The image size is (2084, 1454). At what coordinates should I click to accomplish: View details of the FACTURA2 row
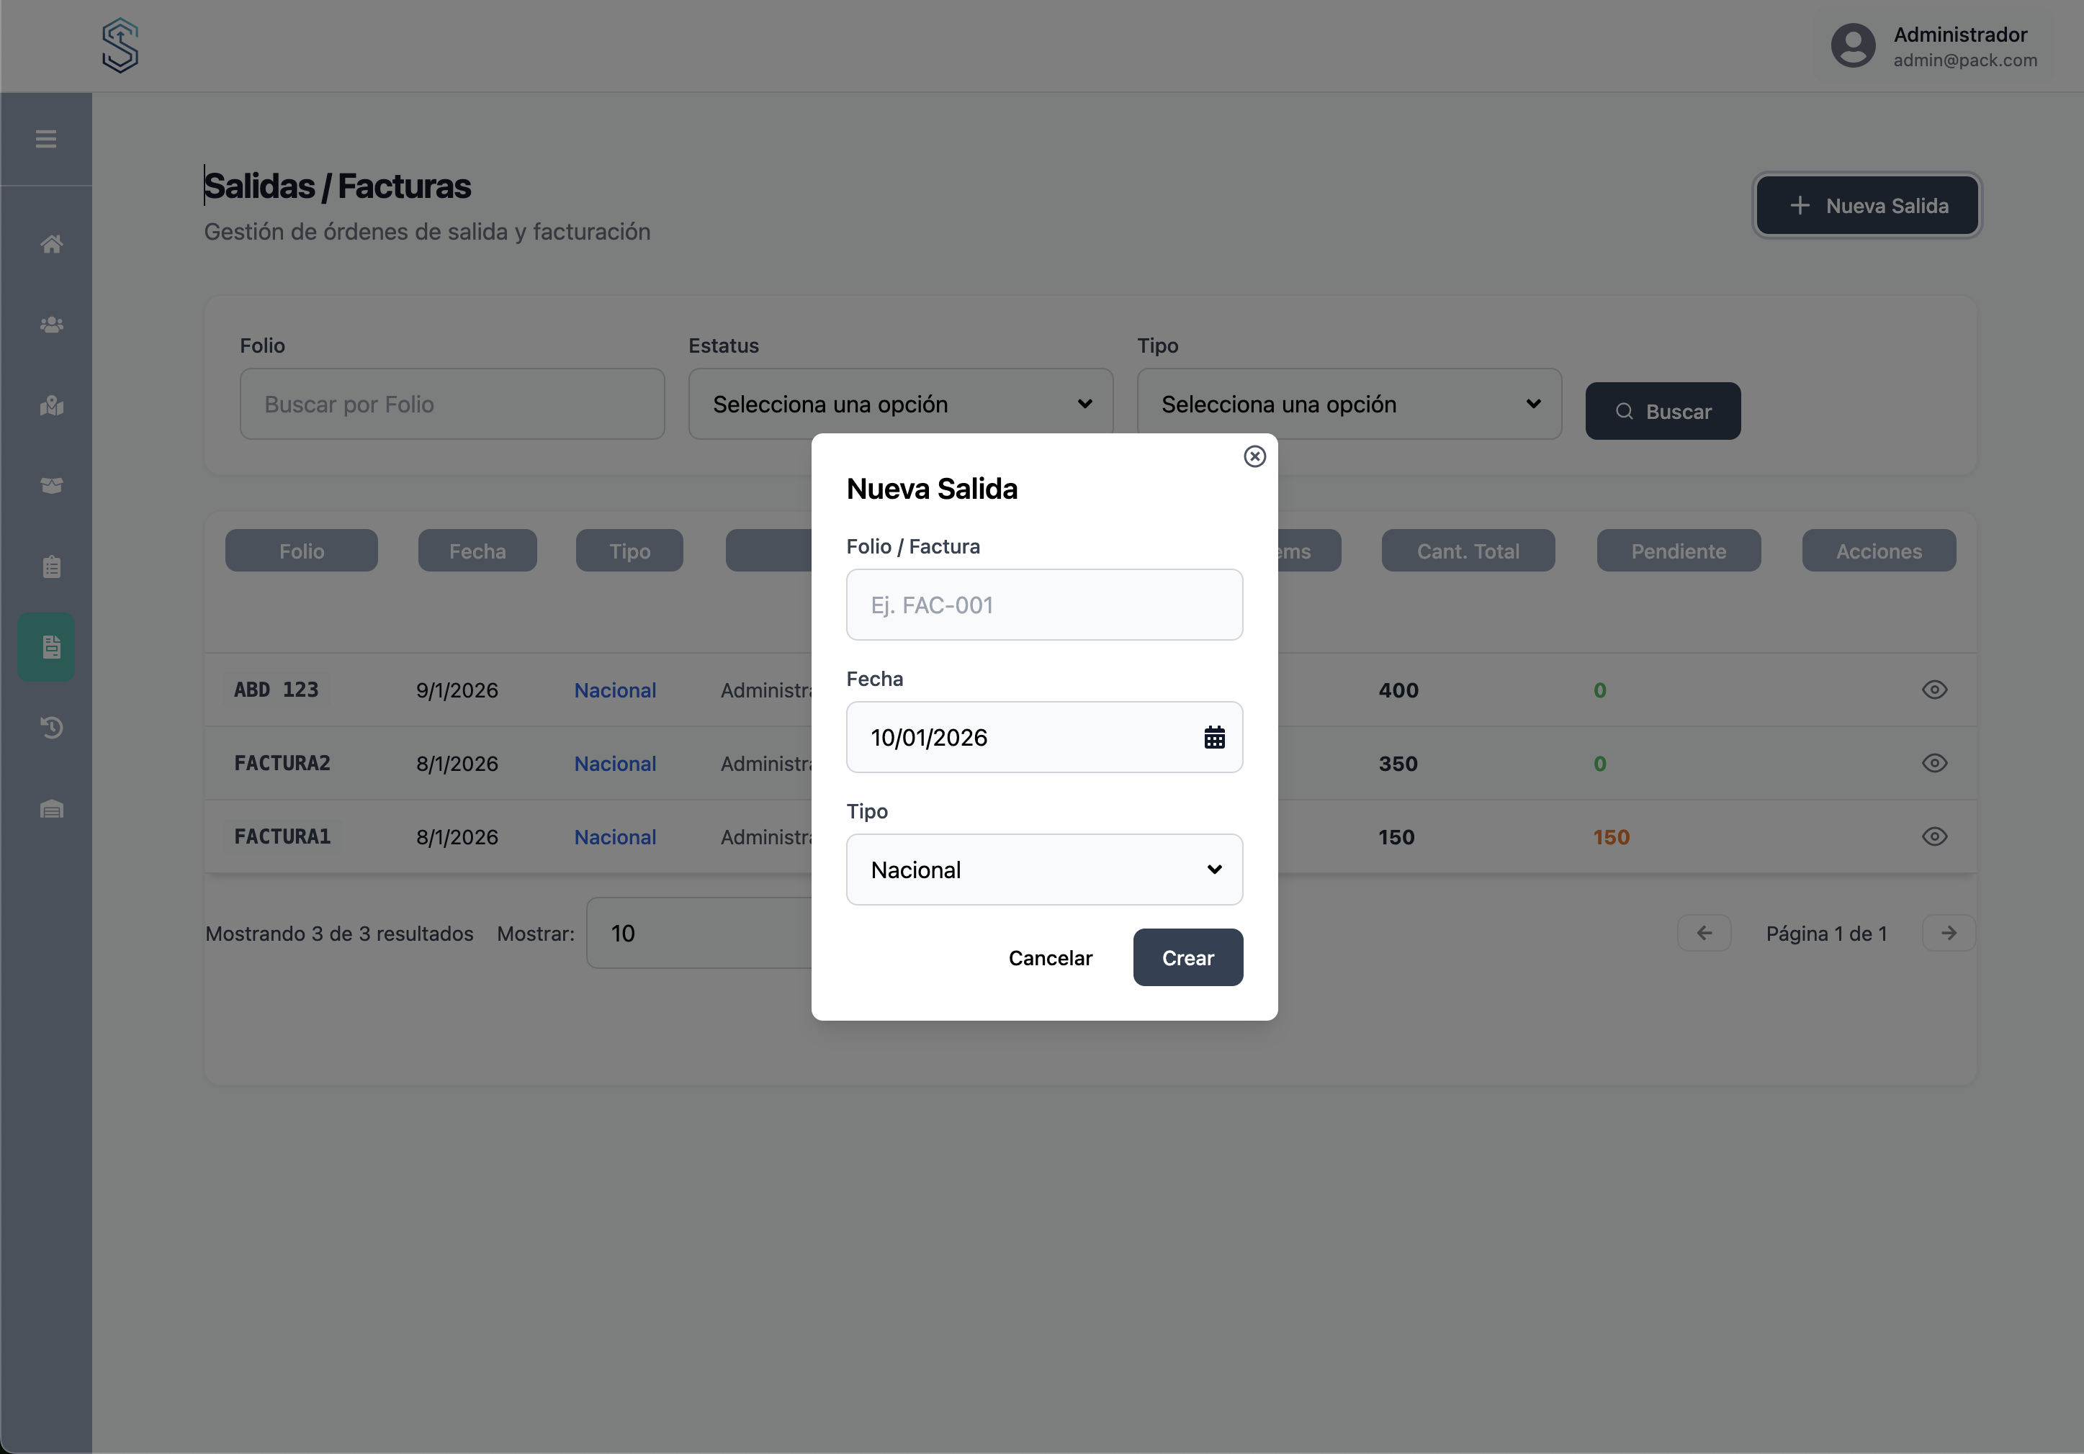coord(1933,764)
